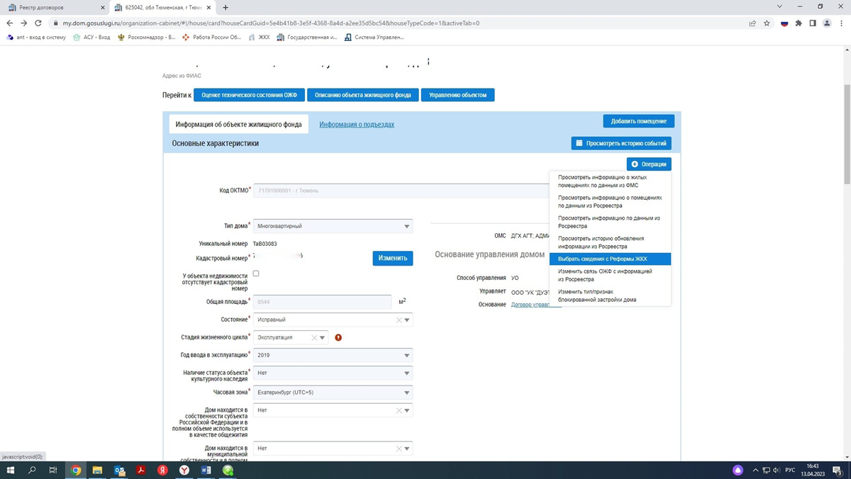Open the cultural heritage status dropdown
The height and width of the screenshot is (479, 851).
pyautogui.click(x=333, y=373)
